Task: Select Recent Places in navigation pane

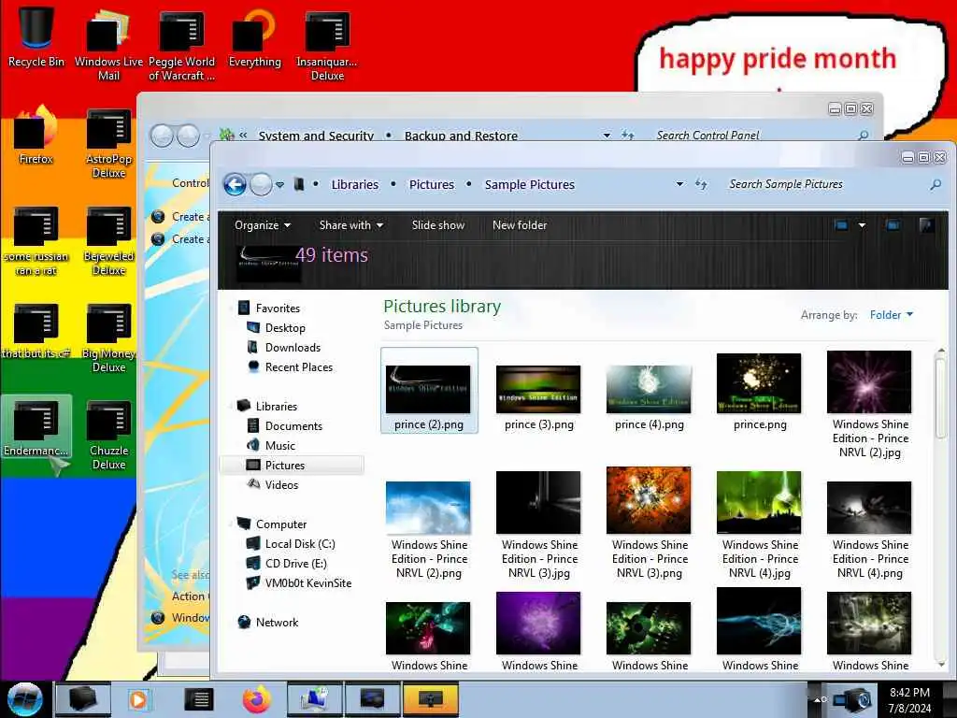Action: [x=298, y=366]
